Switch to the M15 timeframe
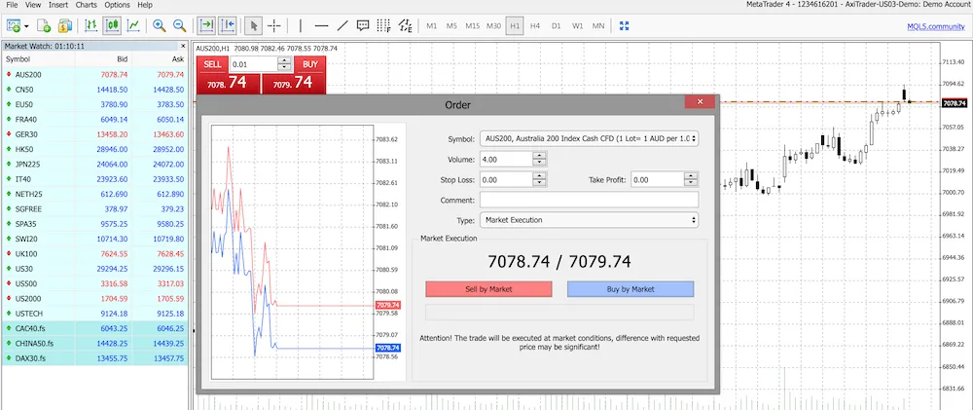973x410 pixels. point(472,25)
